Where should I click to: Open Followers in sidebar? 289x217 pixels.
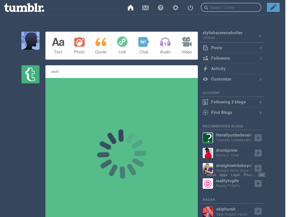pyautogui.click(x=232, y=58)
